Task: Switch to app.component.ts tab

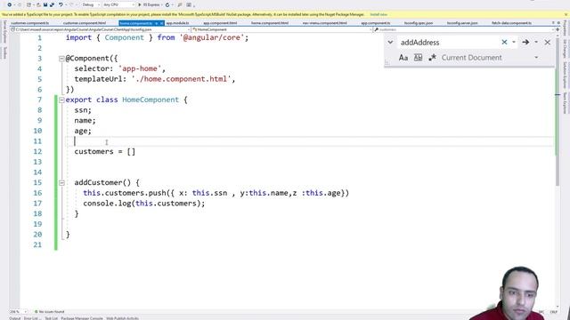Action: pyautogui.click(x=376, y=23)
